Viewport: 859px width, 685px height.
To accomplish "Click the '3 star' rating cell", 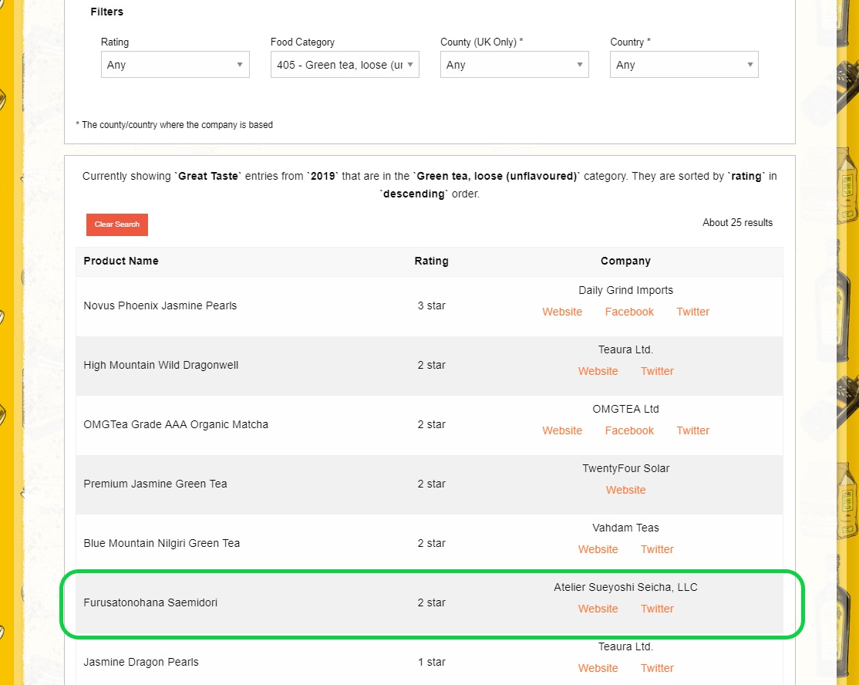I will [432, 305].
